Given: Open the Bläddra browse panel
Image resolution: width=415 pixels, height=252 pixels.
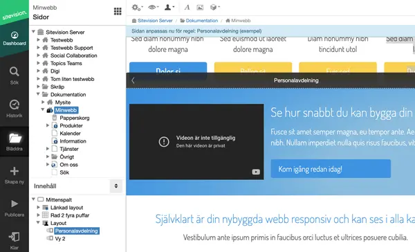Looking at the screenshot, I should click(15, 142).
